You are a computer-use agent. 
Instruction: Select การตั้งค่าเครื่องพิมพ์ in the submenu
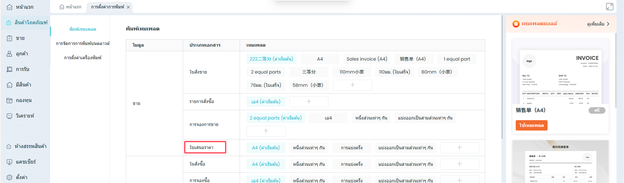[83, 58]
